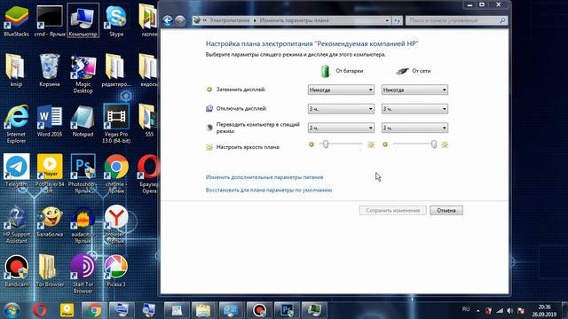This screenshot has width=568, height=319.
Task: Open Отключать дисплей dropdown for plugged in
Action: 414,108
